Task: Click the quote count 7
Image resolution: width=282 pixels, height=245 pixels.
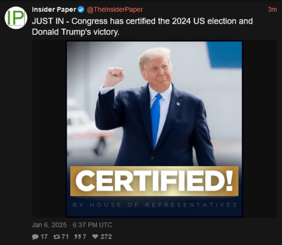Action: point(85,237)
